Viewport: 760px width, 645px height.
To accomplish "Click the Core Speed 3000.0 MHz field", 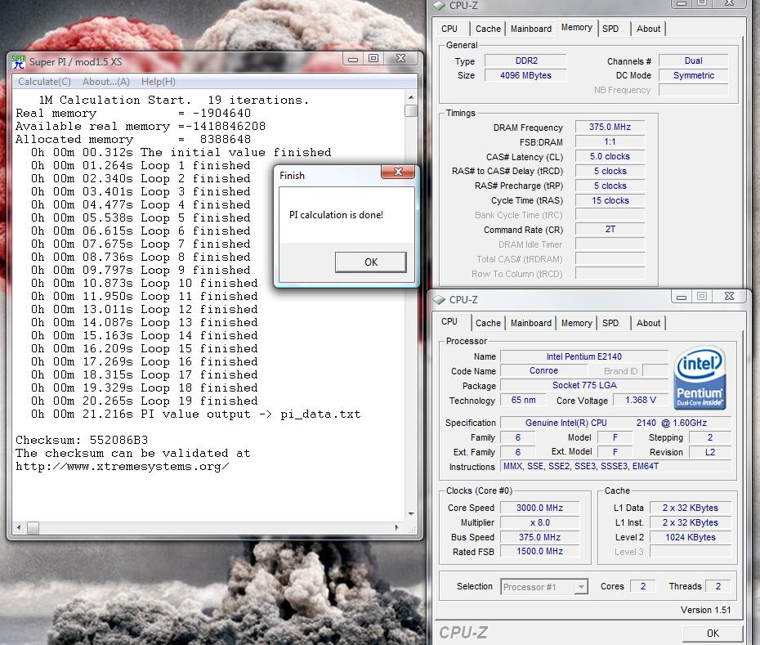I will [539, 508].
